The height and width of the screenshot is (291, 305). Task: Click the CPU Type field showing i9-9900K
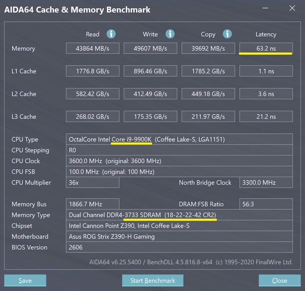pyautogui.click(x=179, y=139)
